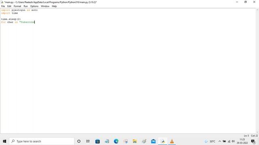Click the 'Ln: 5' status bar indicator
Viewport: 259px width, 145px height.
point(246,136)
